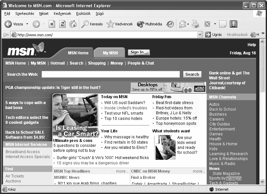Switch to the My MSN tab
The height and width of the screenshot is (194, 267).
[x=110, y=53]
